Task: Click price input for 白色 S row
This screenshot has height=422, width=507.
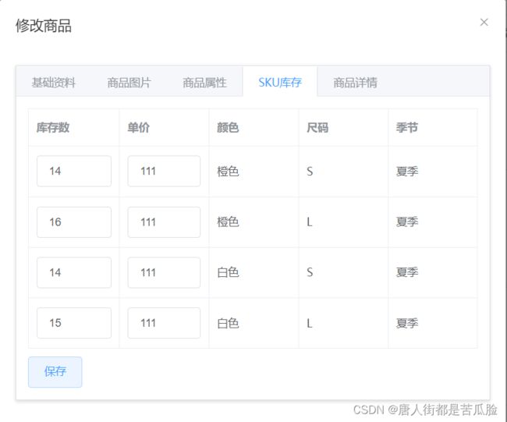Action: (x=164, y=272)
